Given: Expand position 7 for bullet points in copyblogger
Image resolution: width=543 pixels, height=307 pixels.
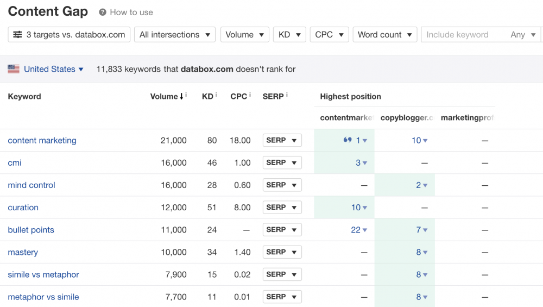Looking at the screenshot, I should pyautogui.click(x=421, y=230).
